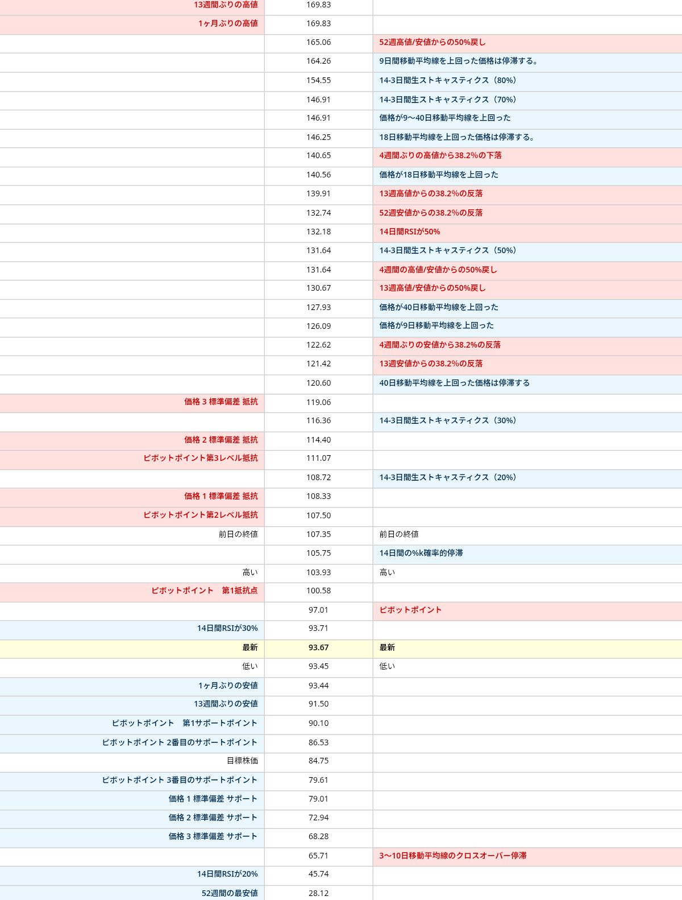Screen dimensions: 682x900
Task: Select '40日移動平均線を上回った価格は停滞する' entry
Action: point(455,383)
